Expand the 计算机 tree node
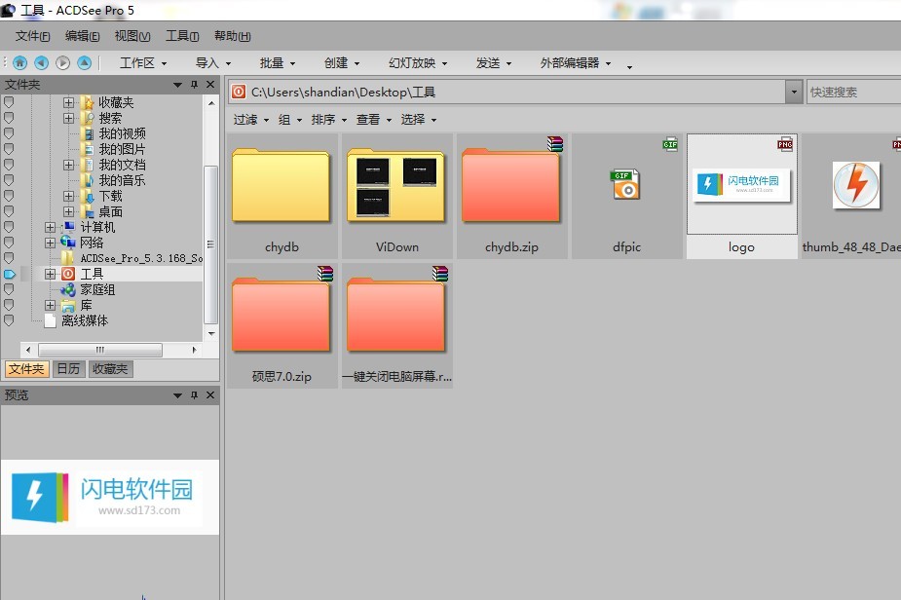 click(51, 227)
